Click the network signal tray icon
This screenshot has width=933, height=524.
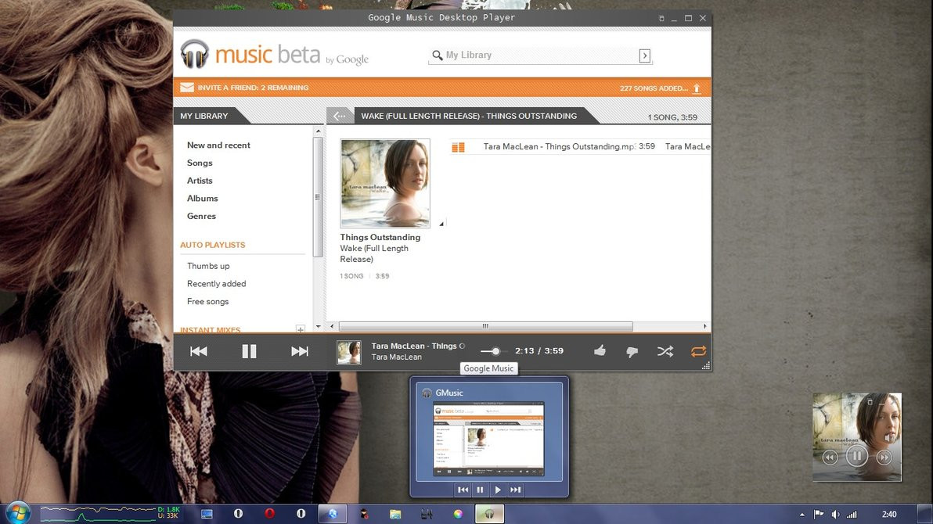(852, 515)
